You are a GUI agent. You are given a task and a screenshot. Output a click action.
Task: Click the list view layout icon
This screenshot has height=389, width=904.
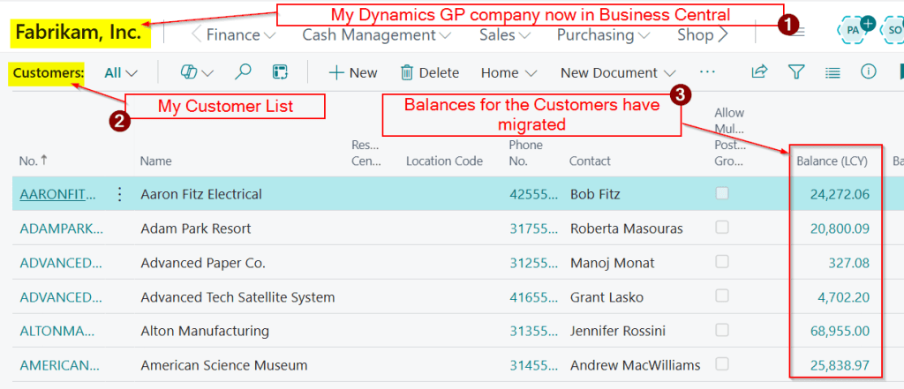(832, 72)
